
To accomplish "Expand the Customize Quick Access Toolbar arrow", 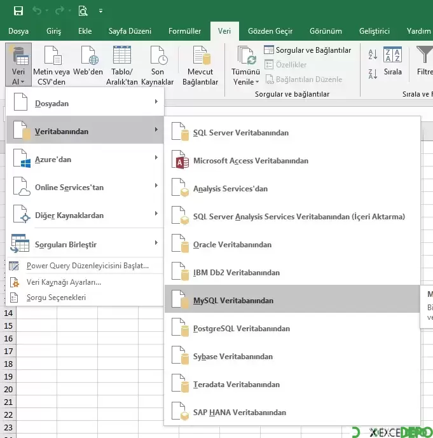I will [x=100, y=11].
